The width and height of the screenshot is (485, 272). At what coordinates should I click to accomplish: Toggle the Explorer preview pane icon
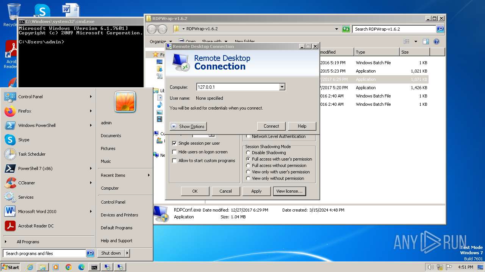click(426, 42)
